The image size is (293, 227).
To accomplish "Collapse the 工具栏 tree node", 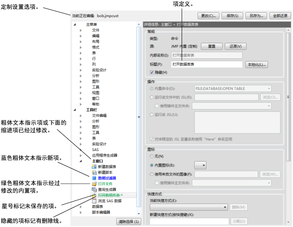I will point(75,110).
